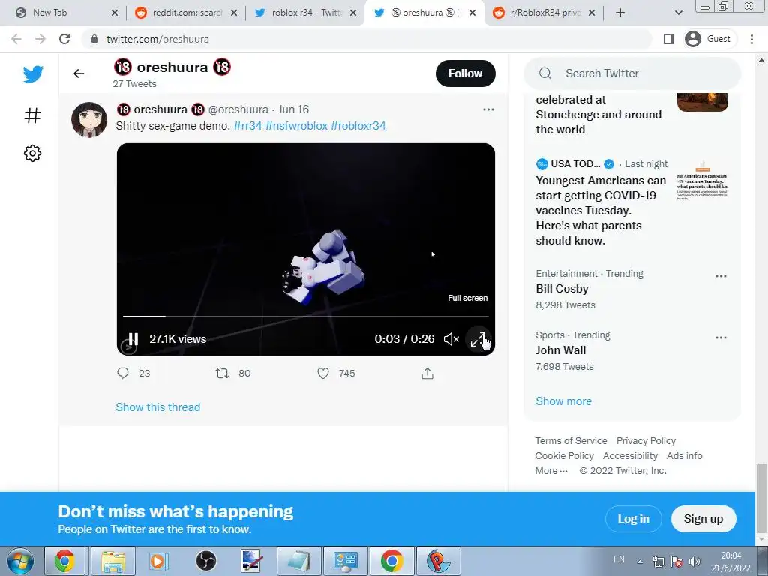Image resolution: width=768 pixels, height=576 pixels.
Task: Go back using the profile header arrow
Action: 79,73
